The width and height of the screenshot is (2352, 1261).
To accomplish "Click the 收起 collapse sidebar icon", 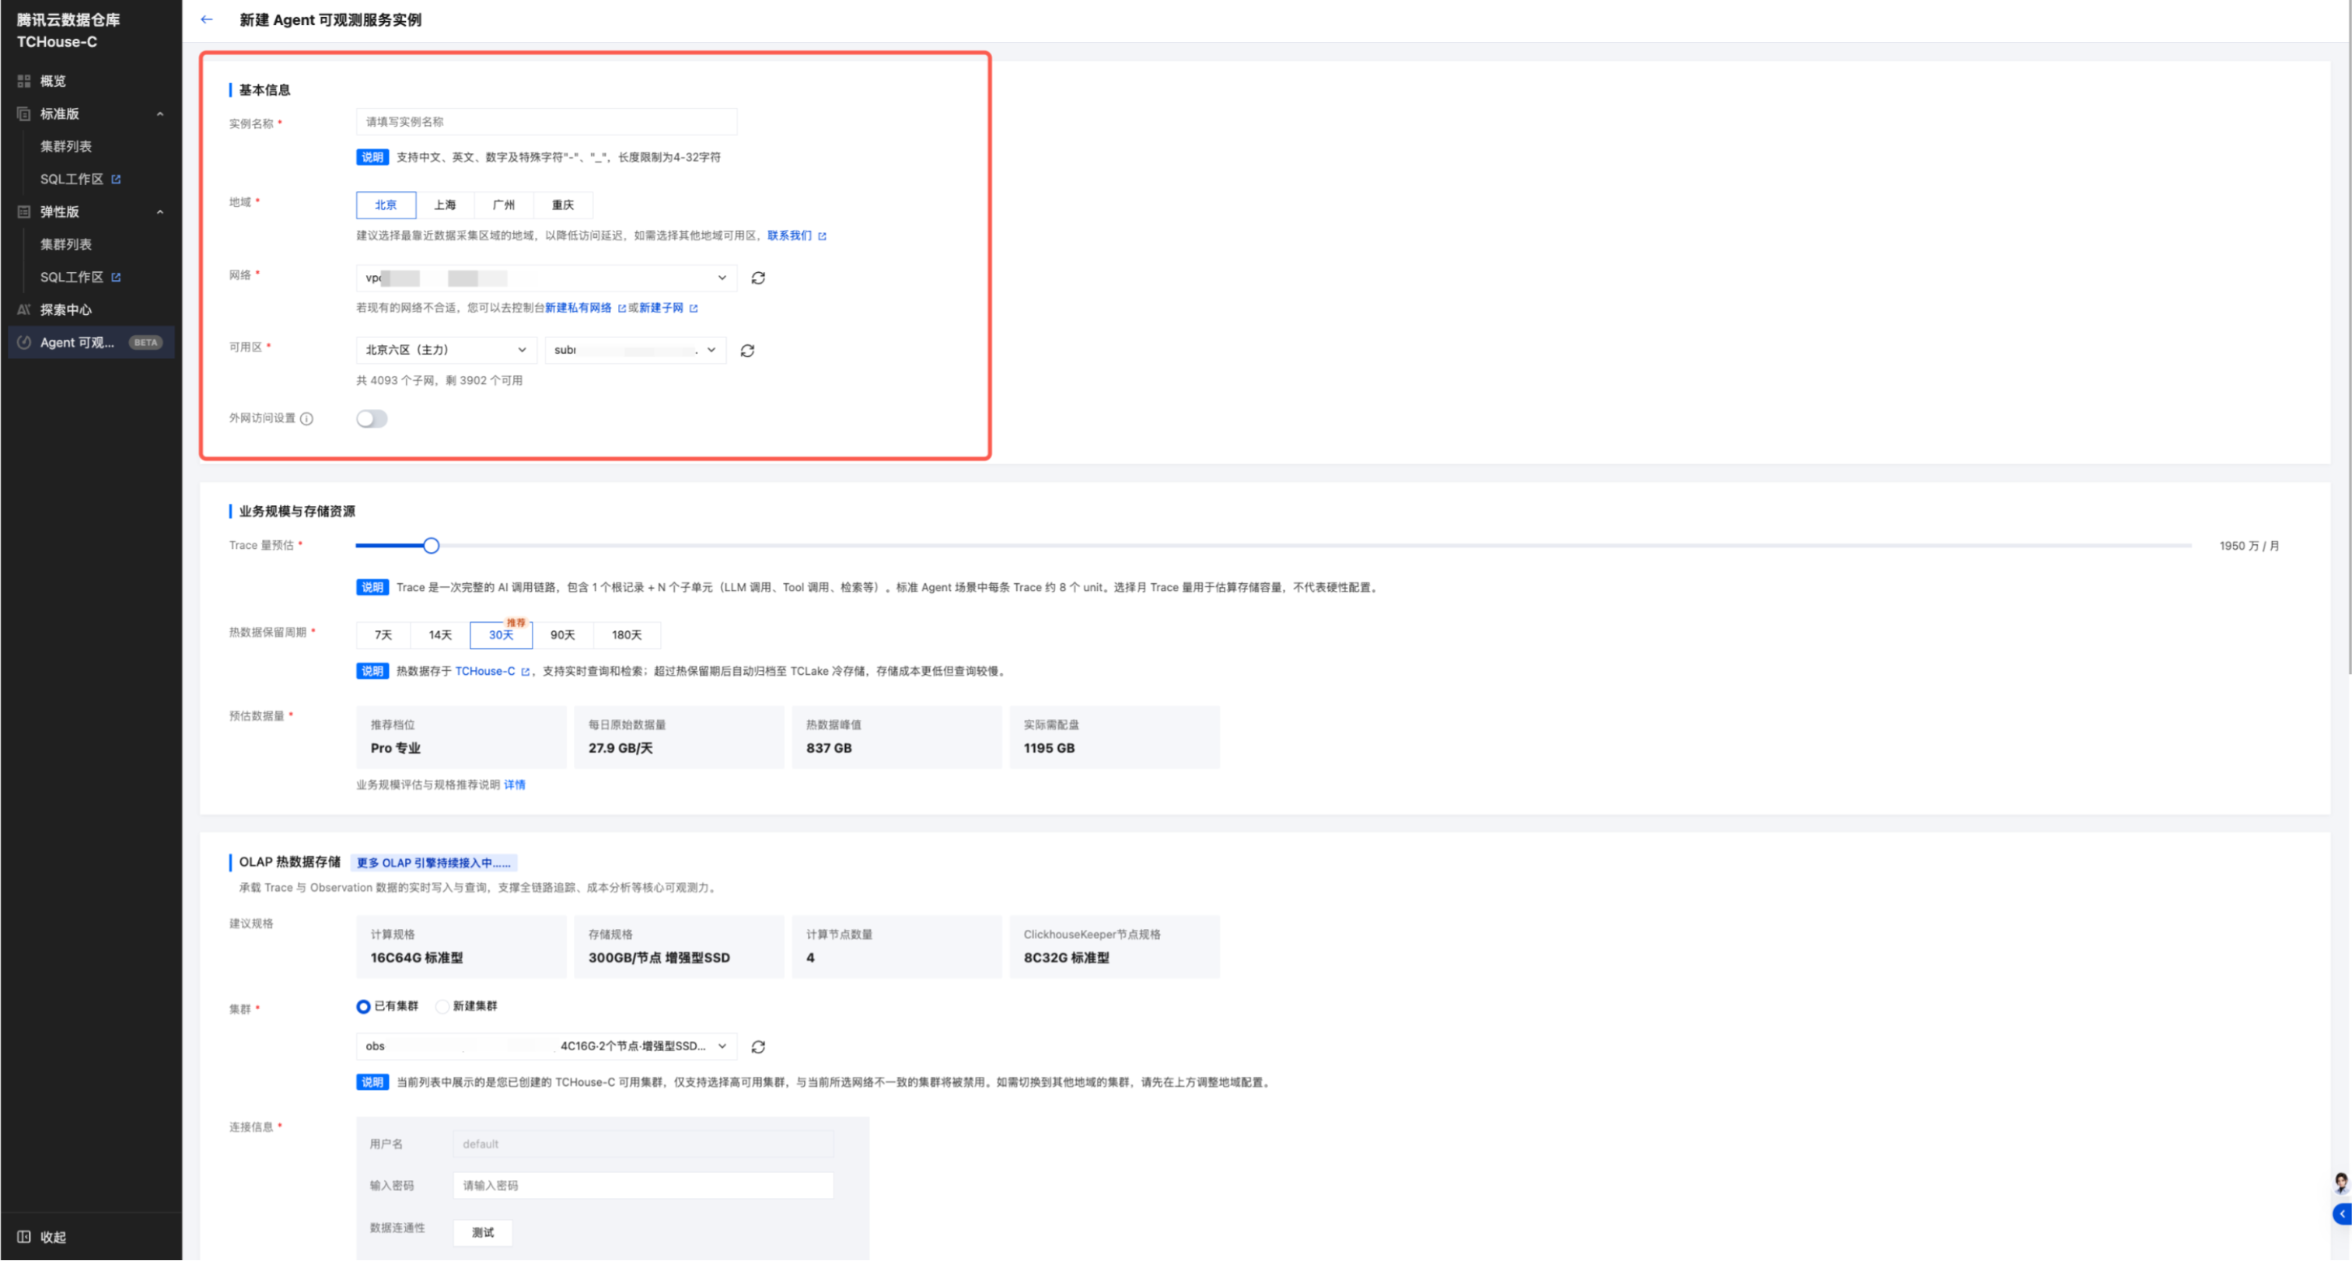I will (x=24, y=1237).
